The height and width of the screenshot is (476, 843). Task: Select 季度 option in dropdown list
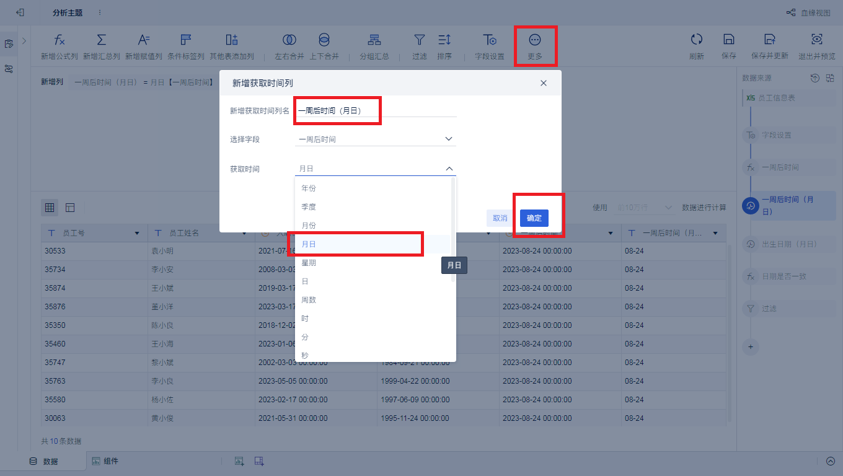click(x=373, y=206)
